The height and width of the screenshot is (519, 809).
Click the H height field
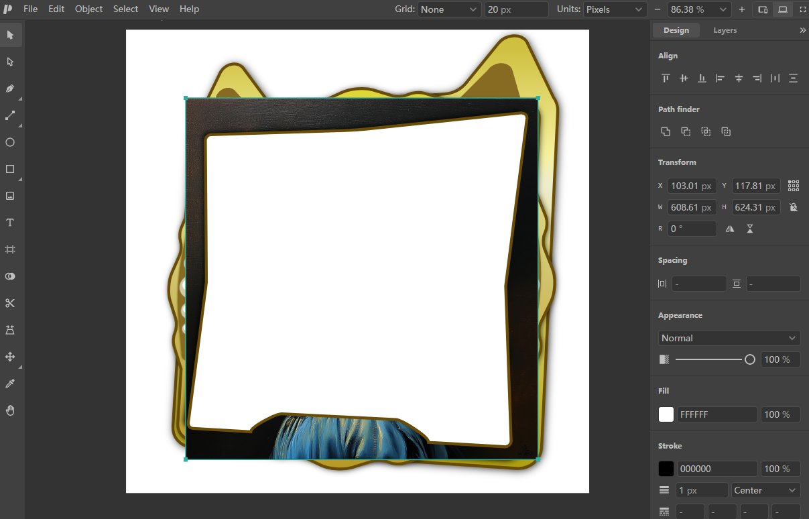click(756, 207)
